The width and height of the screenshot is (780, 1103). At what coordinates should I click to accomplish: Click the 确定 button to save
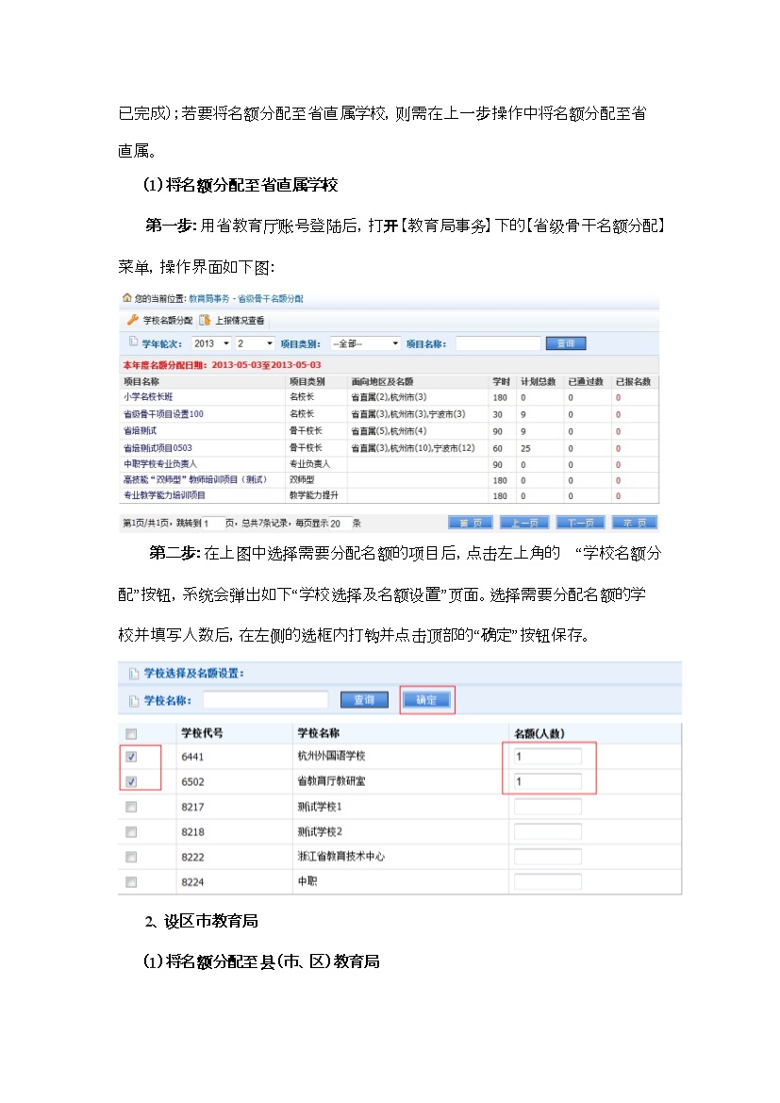[x=426, y=700]
